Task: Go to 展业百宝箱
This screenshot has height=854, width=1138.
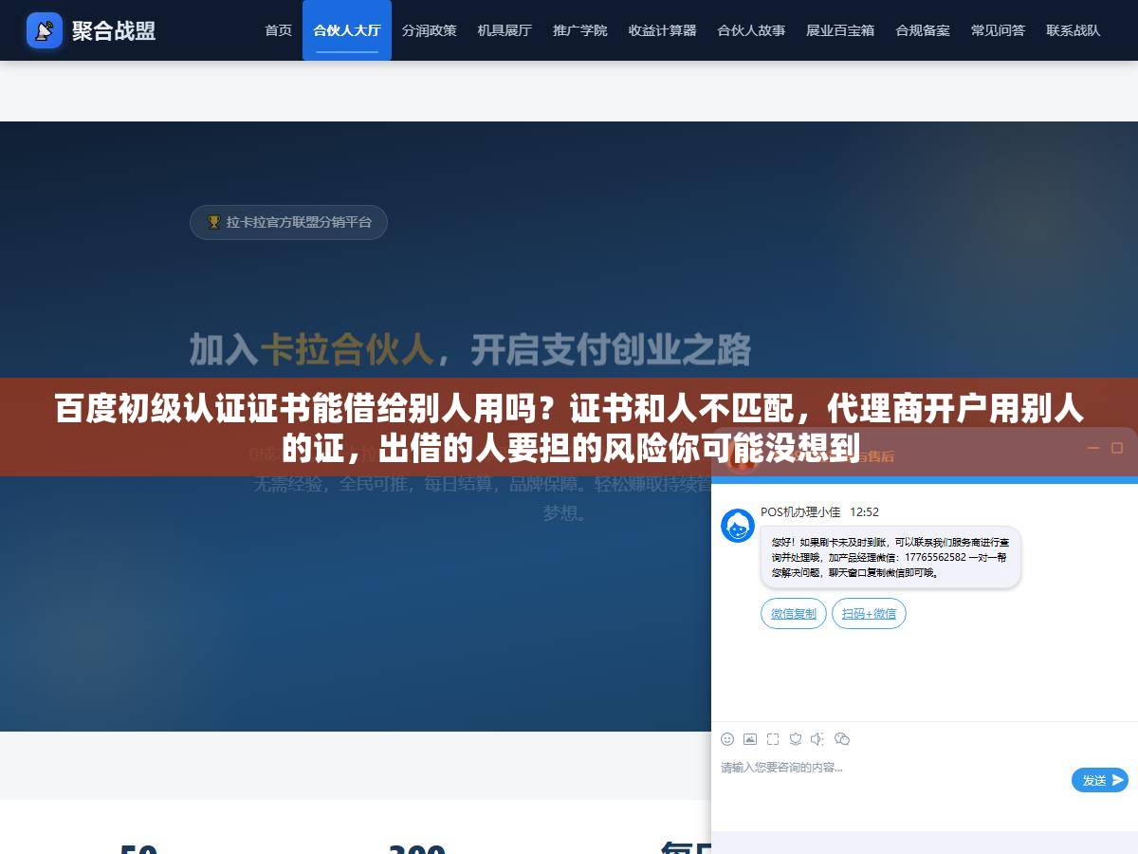Action: (x=840, y=30)
